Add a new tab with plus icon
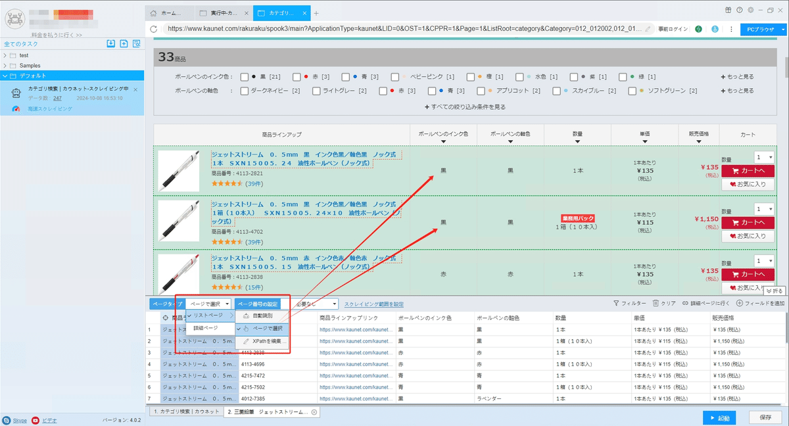The width and height of the screenshot is (789, 426). (316, 13)
